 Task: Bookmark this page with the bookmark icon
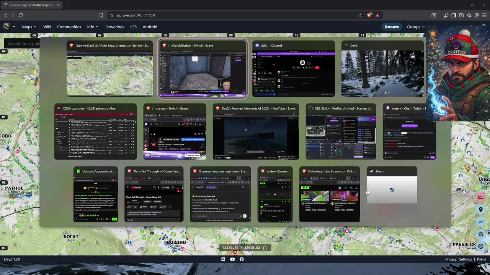pyautogui.click(x=101, y=15)
